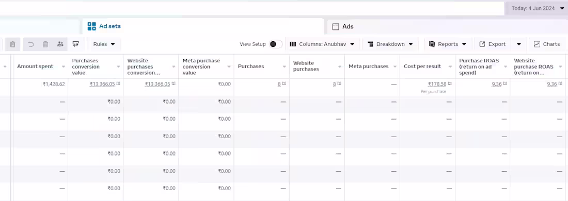Click the Ads tab window icon
Image resolution: width=568 pixels, height=201 pixels.
[x=336, y=26]
